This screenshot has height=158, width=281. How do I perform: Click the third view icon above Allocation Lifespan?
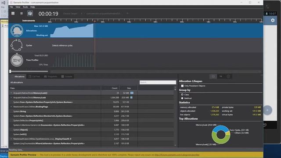coord(228,76)
